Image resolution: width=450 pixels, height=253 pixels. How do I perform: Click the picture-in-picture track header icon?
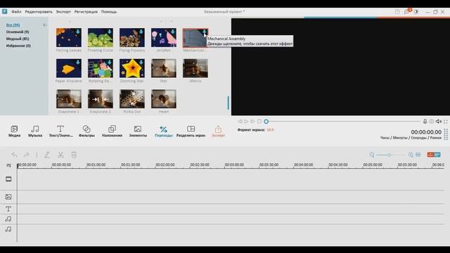pos(8,197)
